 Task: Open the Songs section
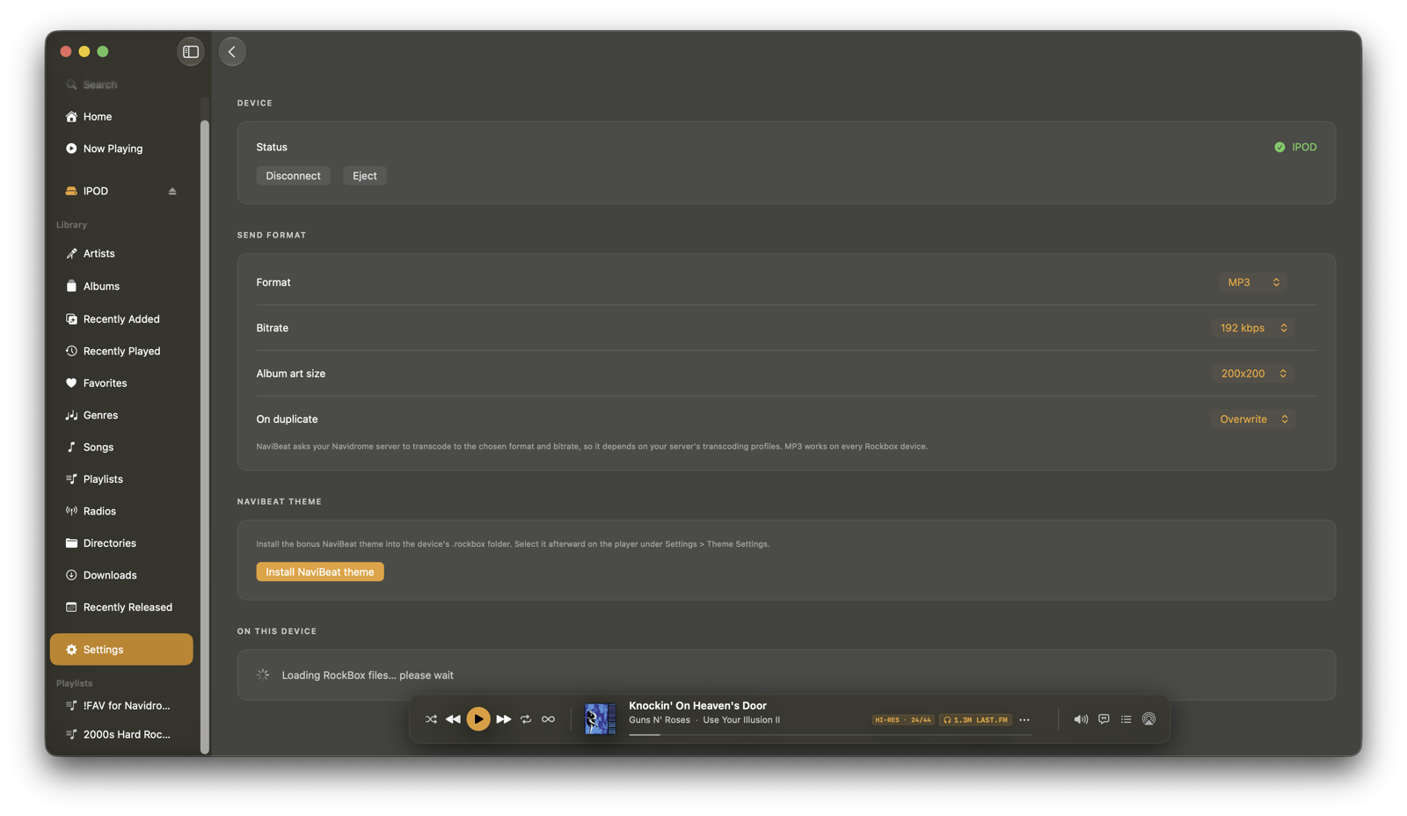[121, 447]
